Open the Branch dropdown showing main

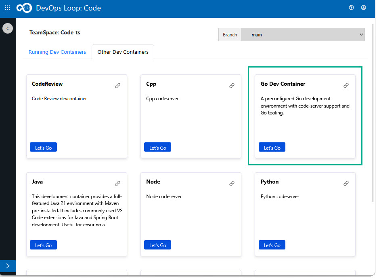click(x=303, y=35)
